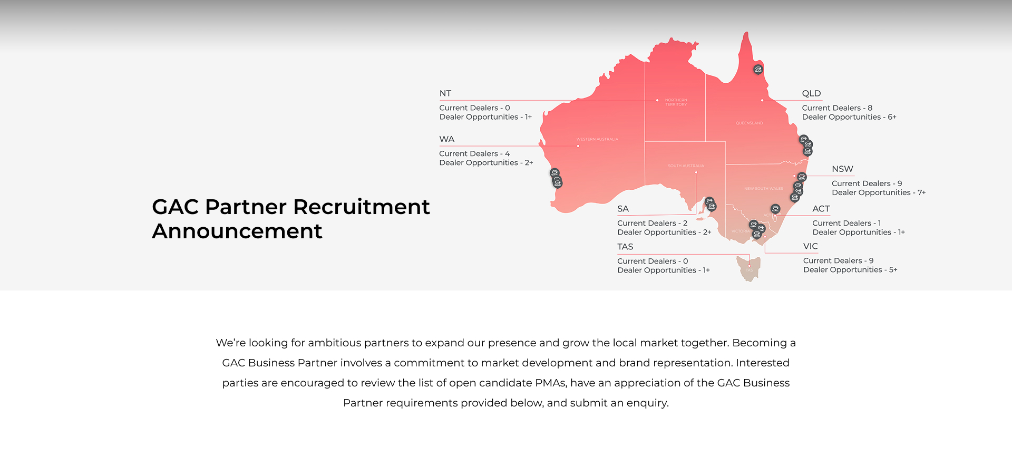This screenshot has height=475, width=1012.
Task: Select the southernmost GAC pin in Western Australia
Action: coord(558,183)
